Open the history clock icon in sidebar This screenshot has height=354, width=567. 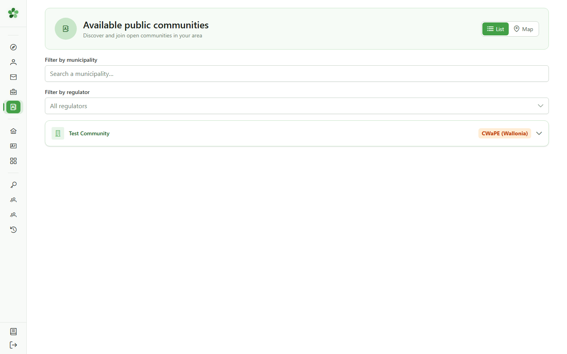(x=13, y=230)
